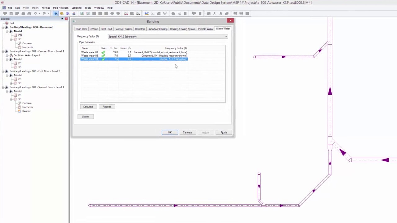Screen dimensions: 397x223
Task: Open the Insert menu
Action: coord(35,8)
